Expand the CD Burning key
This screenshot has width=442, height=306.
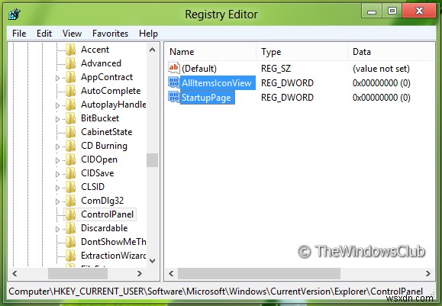[x=57, y=147]
